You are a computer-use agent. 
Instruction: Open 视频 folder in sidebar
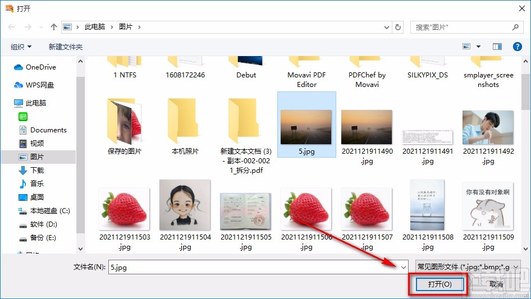31,144
